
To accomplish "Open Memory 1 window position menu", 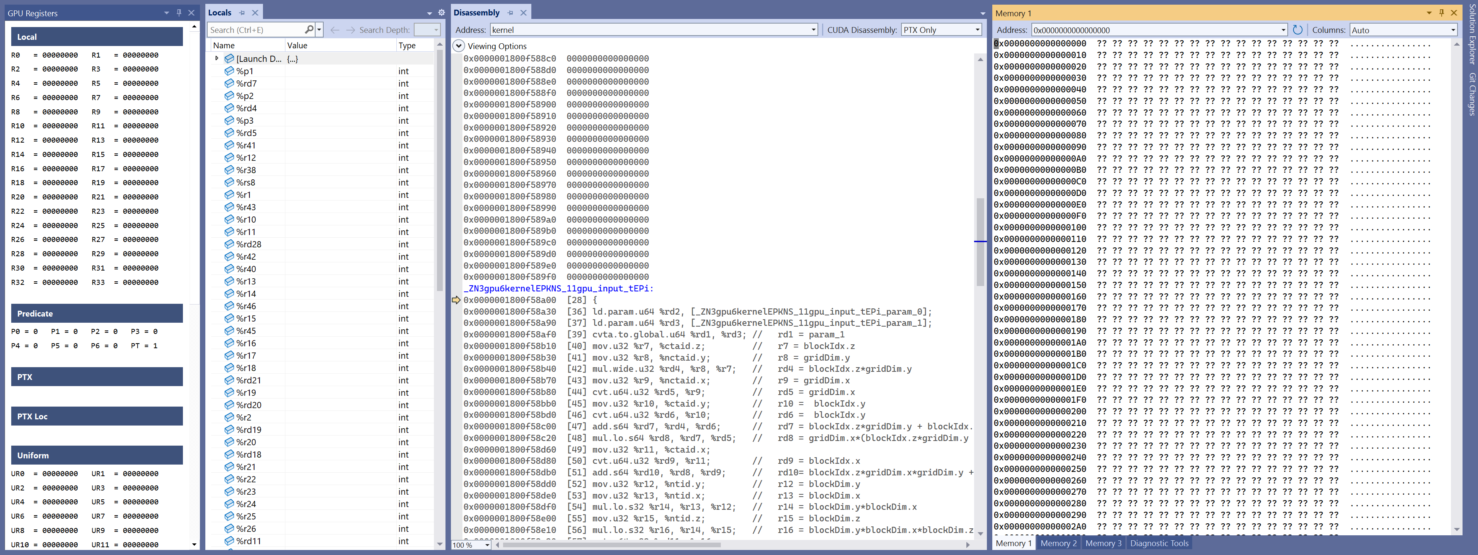I will [1429, 13].
